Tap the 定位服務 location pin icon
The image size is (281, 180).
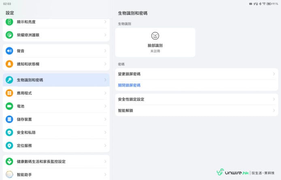tap(9, 145)
